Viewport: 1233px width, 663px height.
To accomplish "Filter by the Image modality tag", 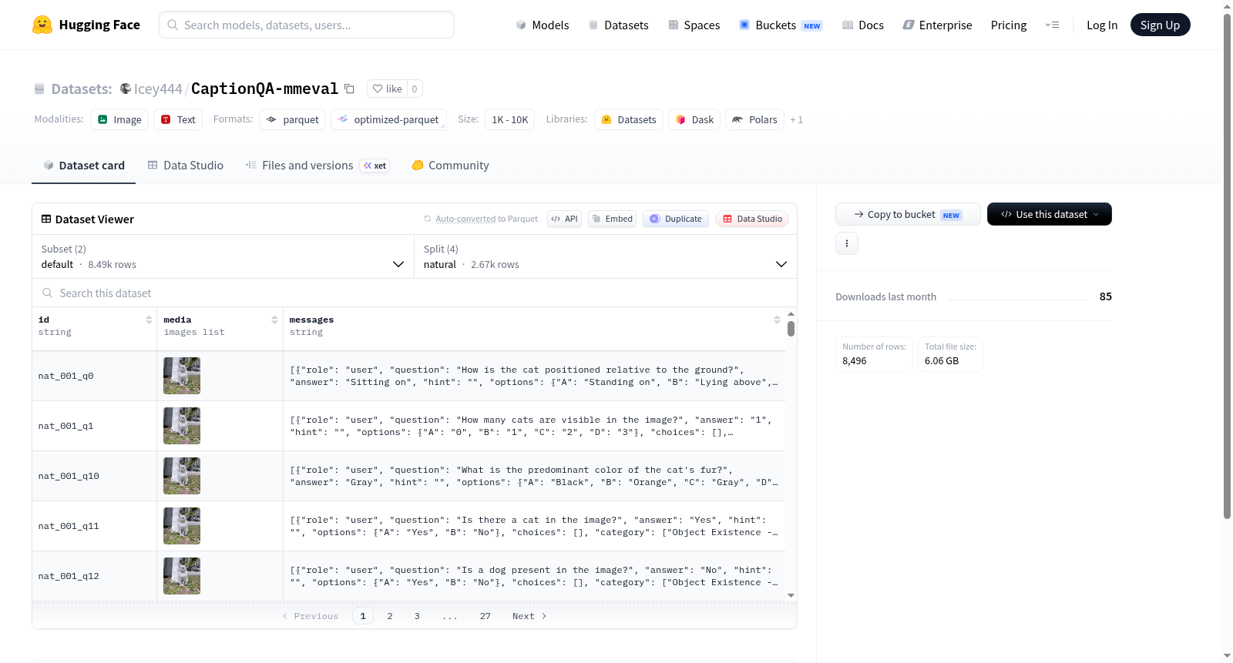I will click(x=119, y=119).
